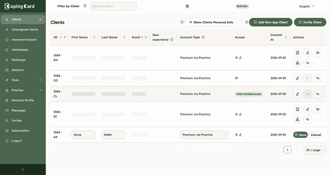The image size is (331, 175).
Task: Click the Access pencil icon for client 3584 - AK
Action: [x=241, y=135]
